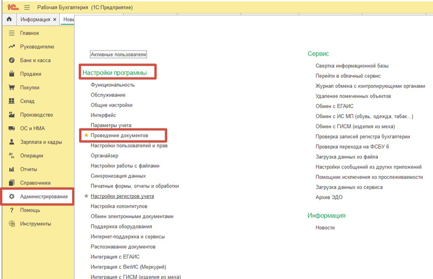Open Новости under Информация
Image resolution: width=433 pixels, height=279 pixels.
tap(325, 228)
